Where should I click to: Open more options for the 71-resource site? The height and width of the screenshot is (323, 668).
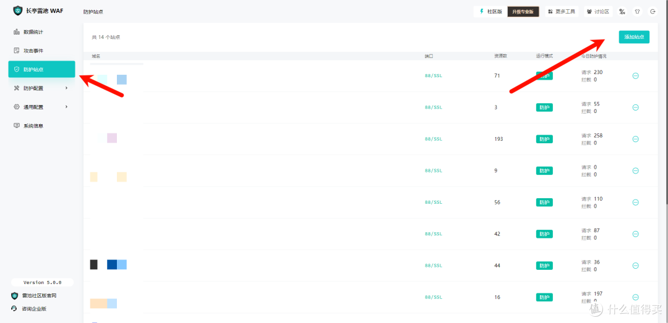tap(635, 76)
